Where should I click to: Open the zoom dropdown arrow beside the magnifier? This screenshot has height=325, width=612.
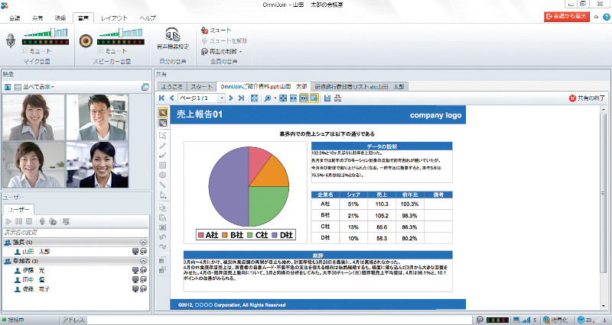[275, 98]
